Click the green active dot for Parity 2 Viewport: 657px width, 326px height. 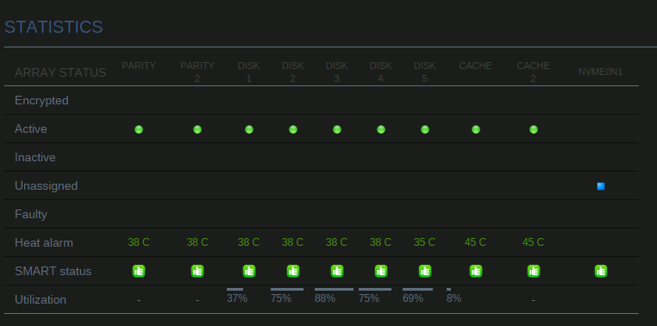click(x=197, y=129)
